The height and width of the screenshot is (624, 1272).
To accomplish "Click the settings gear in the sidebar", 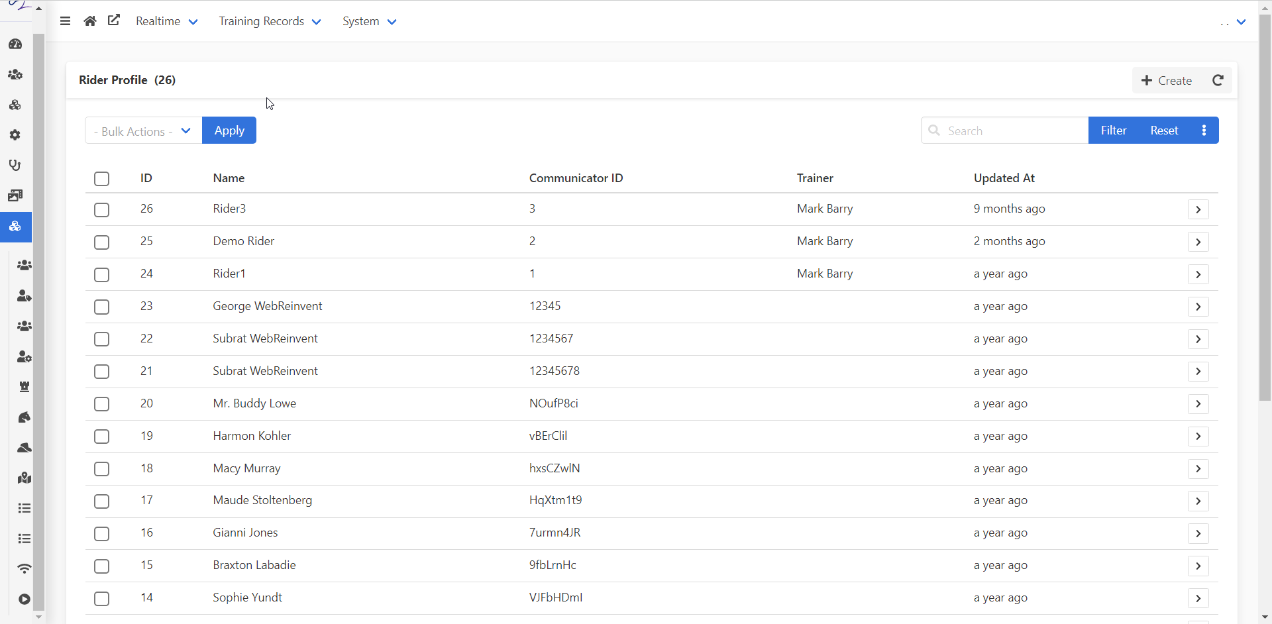I will click(15, 134).
